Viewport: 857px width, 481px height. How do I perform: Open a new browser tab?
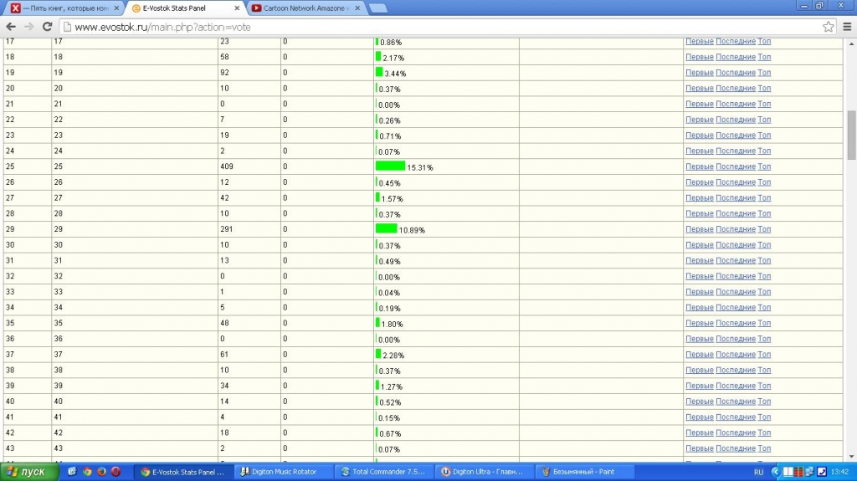[377, 8]
